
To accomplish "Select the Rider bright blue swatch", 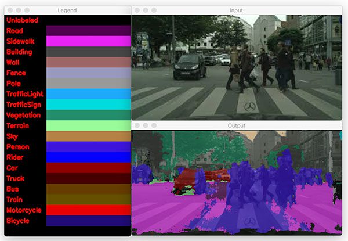I will (x=88, y=157).
